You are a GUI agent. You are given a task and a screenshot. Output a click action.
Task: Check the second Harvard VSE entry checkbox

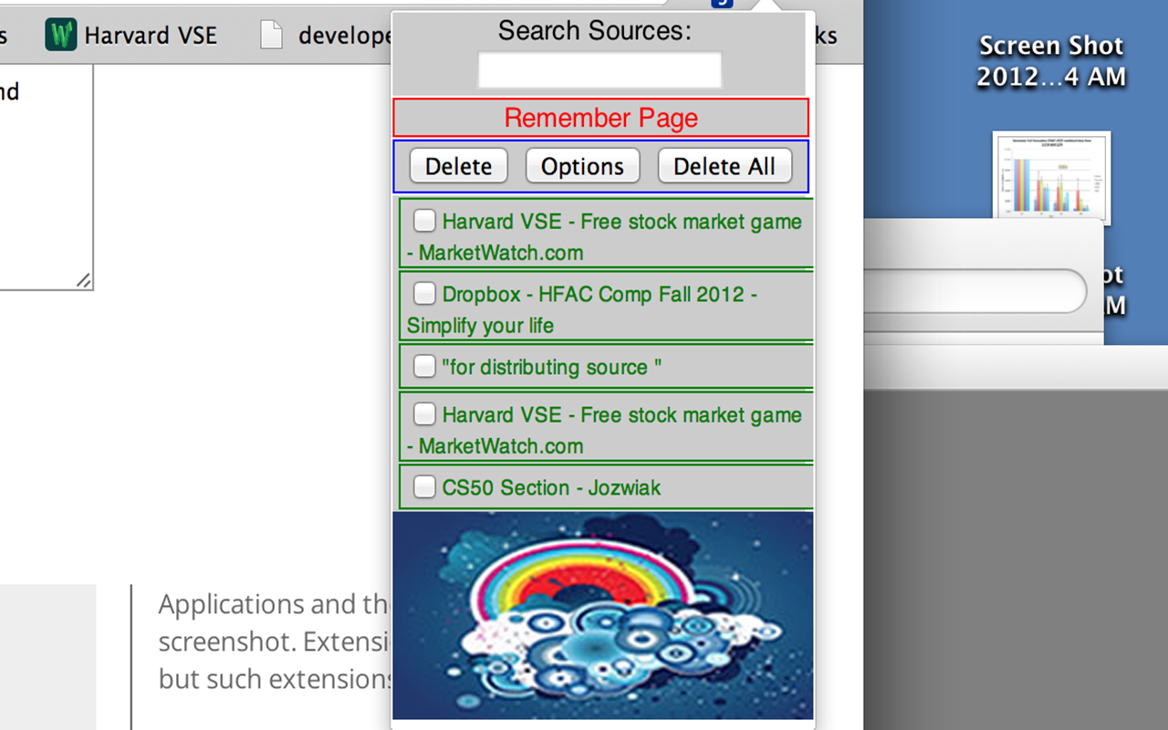pyautogui.click(x=424, y=413)
